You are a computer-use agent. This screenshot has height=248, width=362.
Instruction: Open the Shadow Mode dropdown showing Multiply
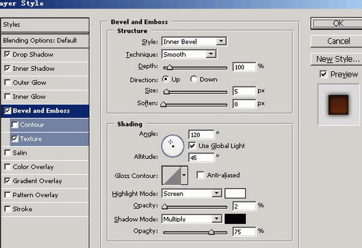click(192, 219)
